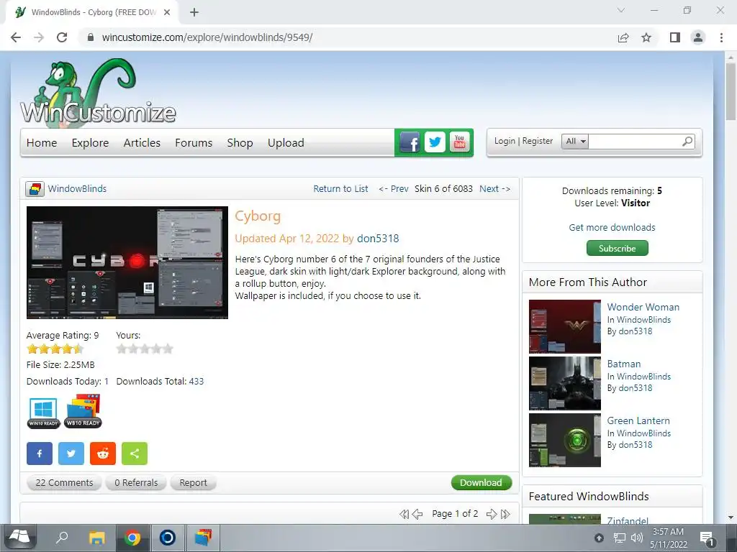Rate skin using Yours star rating

tap(145, 349)
